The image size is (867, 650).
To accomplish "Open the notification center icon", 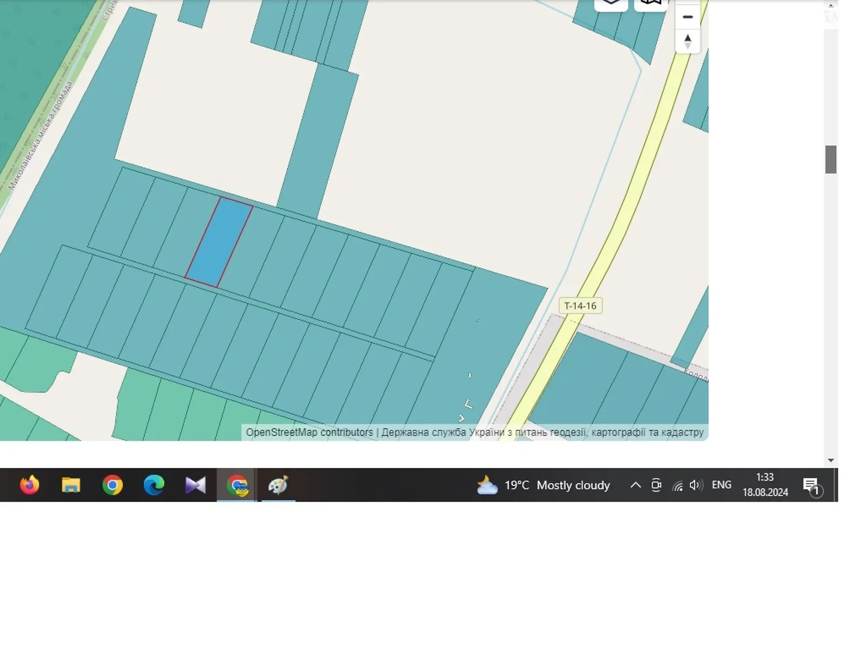I will pyautogui.click(x=811, y=485).
